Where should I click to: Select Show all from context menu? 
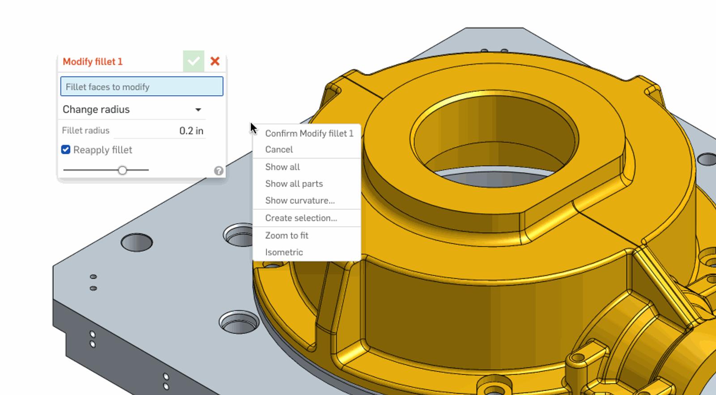point(282,167)
